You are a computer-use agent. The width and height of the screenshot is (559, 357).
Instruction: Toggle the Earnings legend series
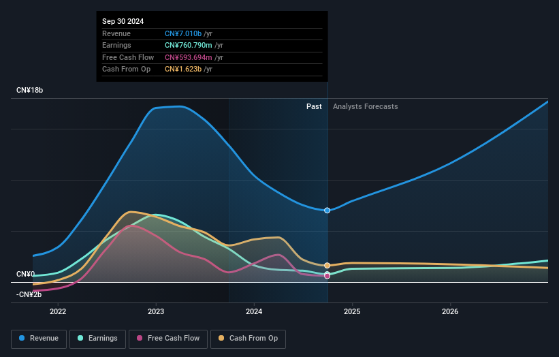(97, 339)
